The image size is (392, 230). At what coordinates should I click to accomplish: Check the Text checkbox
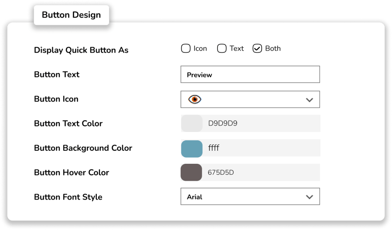tap(222, 48)
